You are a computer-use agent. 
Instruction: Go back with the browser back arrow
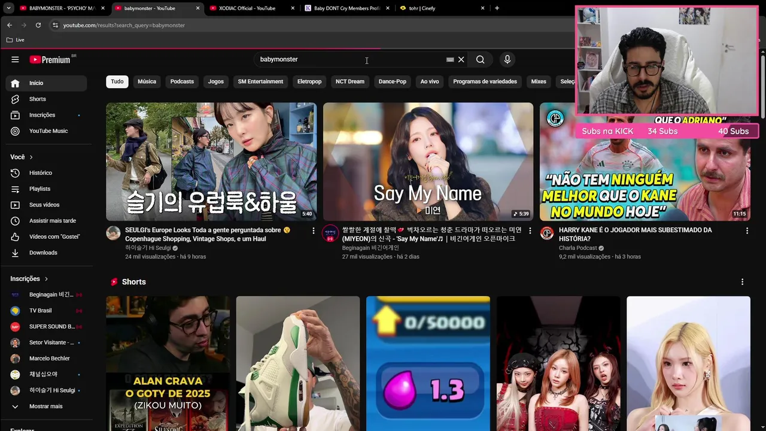tap(9, 25)
